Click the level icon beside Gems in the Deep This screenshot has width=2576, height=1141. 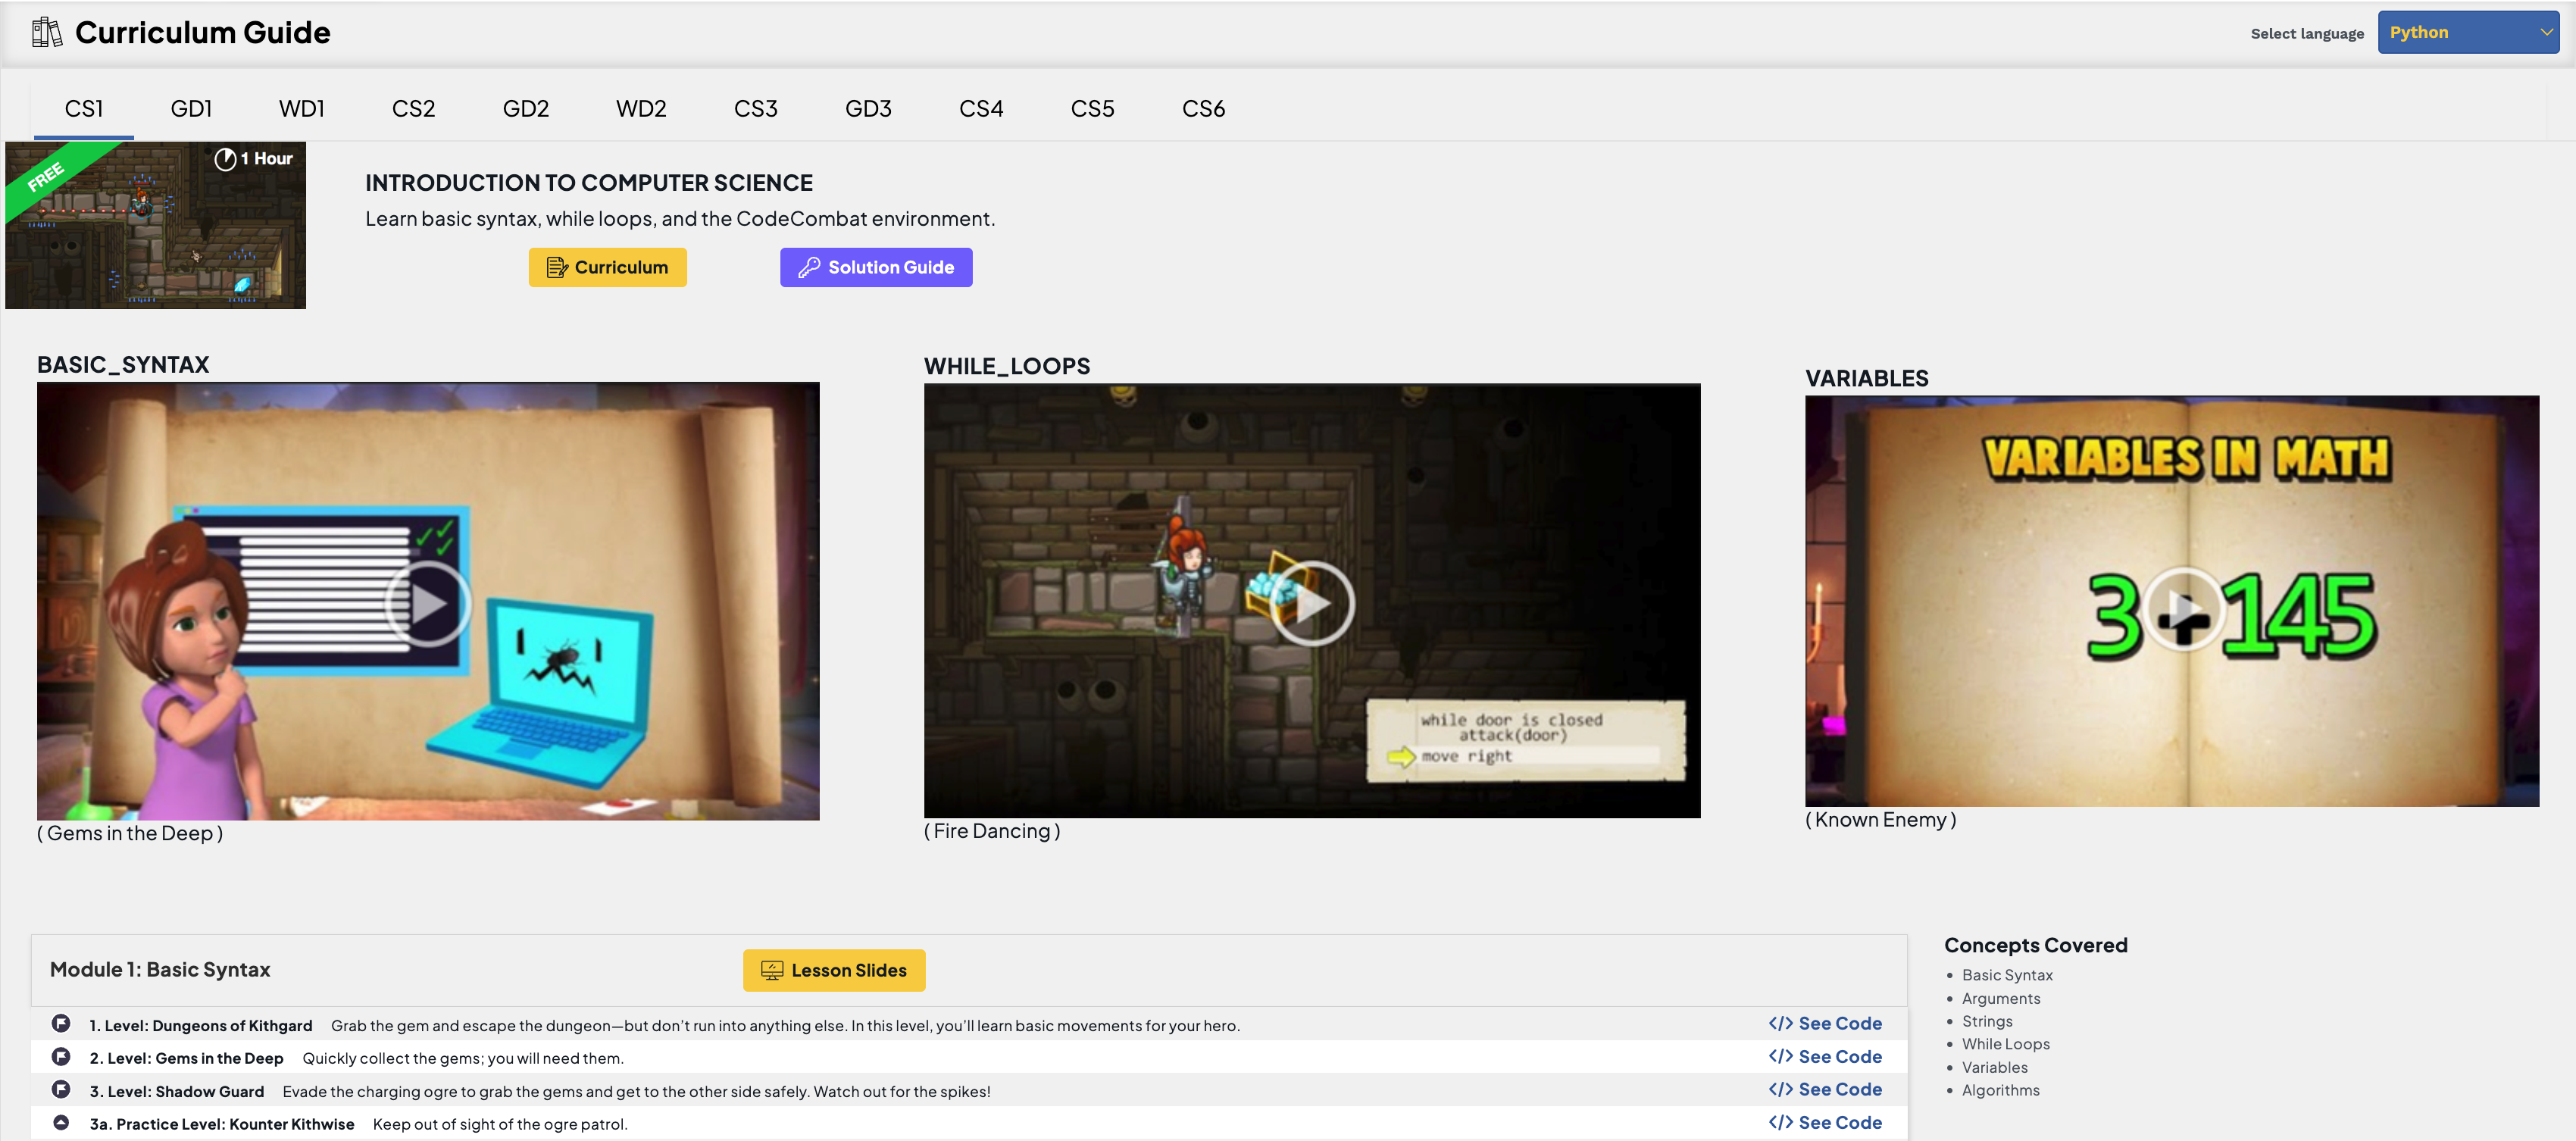click(61, 1057)
